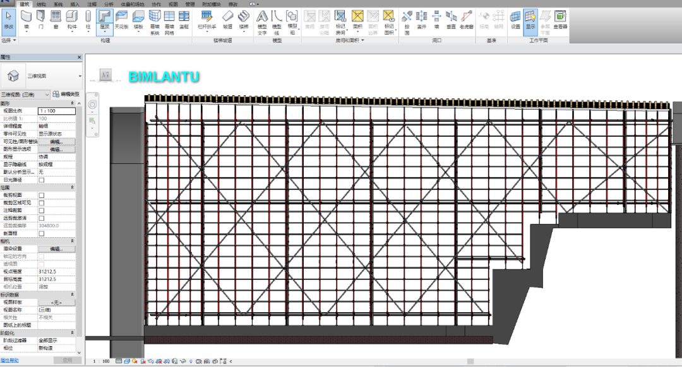This screenshot has width=682, height=367.
Task: Click Edit button for Rendering Settings (渲染设置)
Action: (x=57, y=249)
